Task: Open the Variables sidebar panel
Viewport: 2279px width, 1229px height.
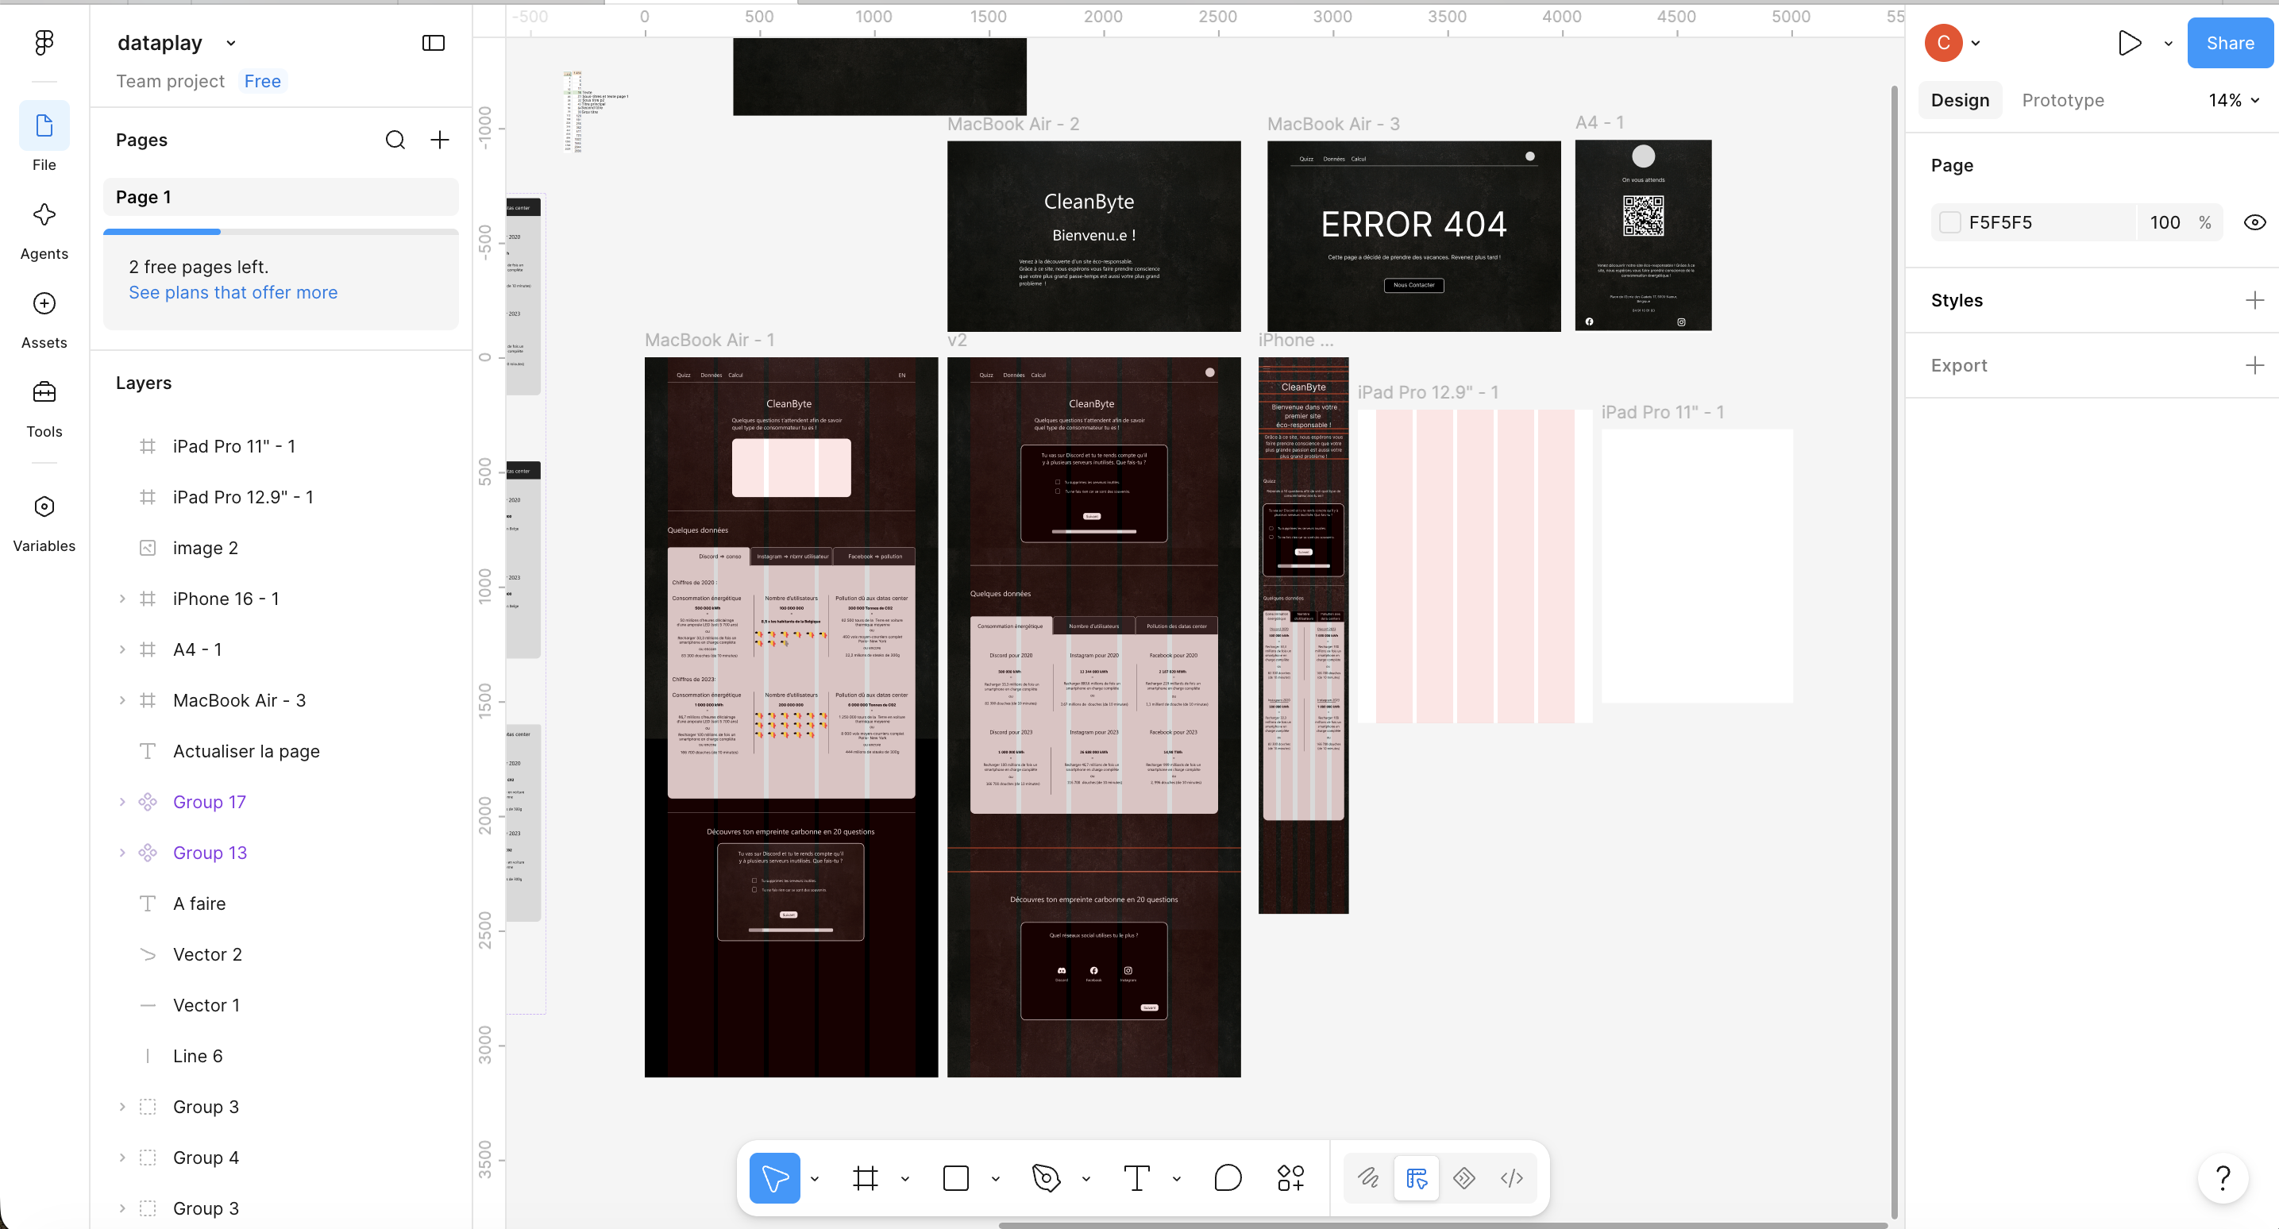Action: 44,522
